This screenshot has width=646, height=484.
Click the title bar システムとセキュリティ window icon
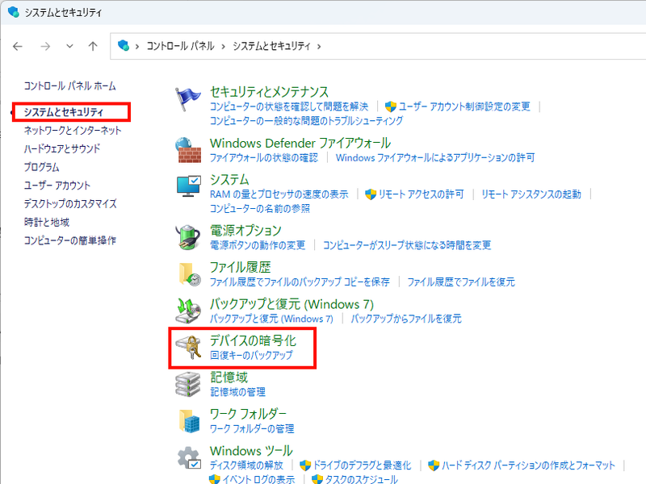[13, 12]
